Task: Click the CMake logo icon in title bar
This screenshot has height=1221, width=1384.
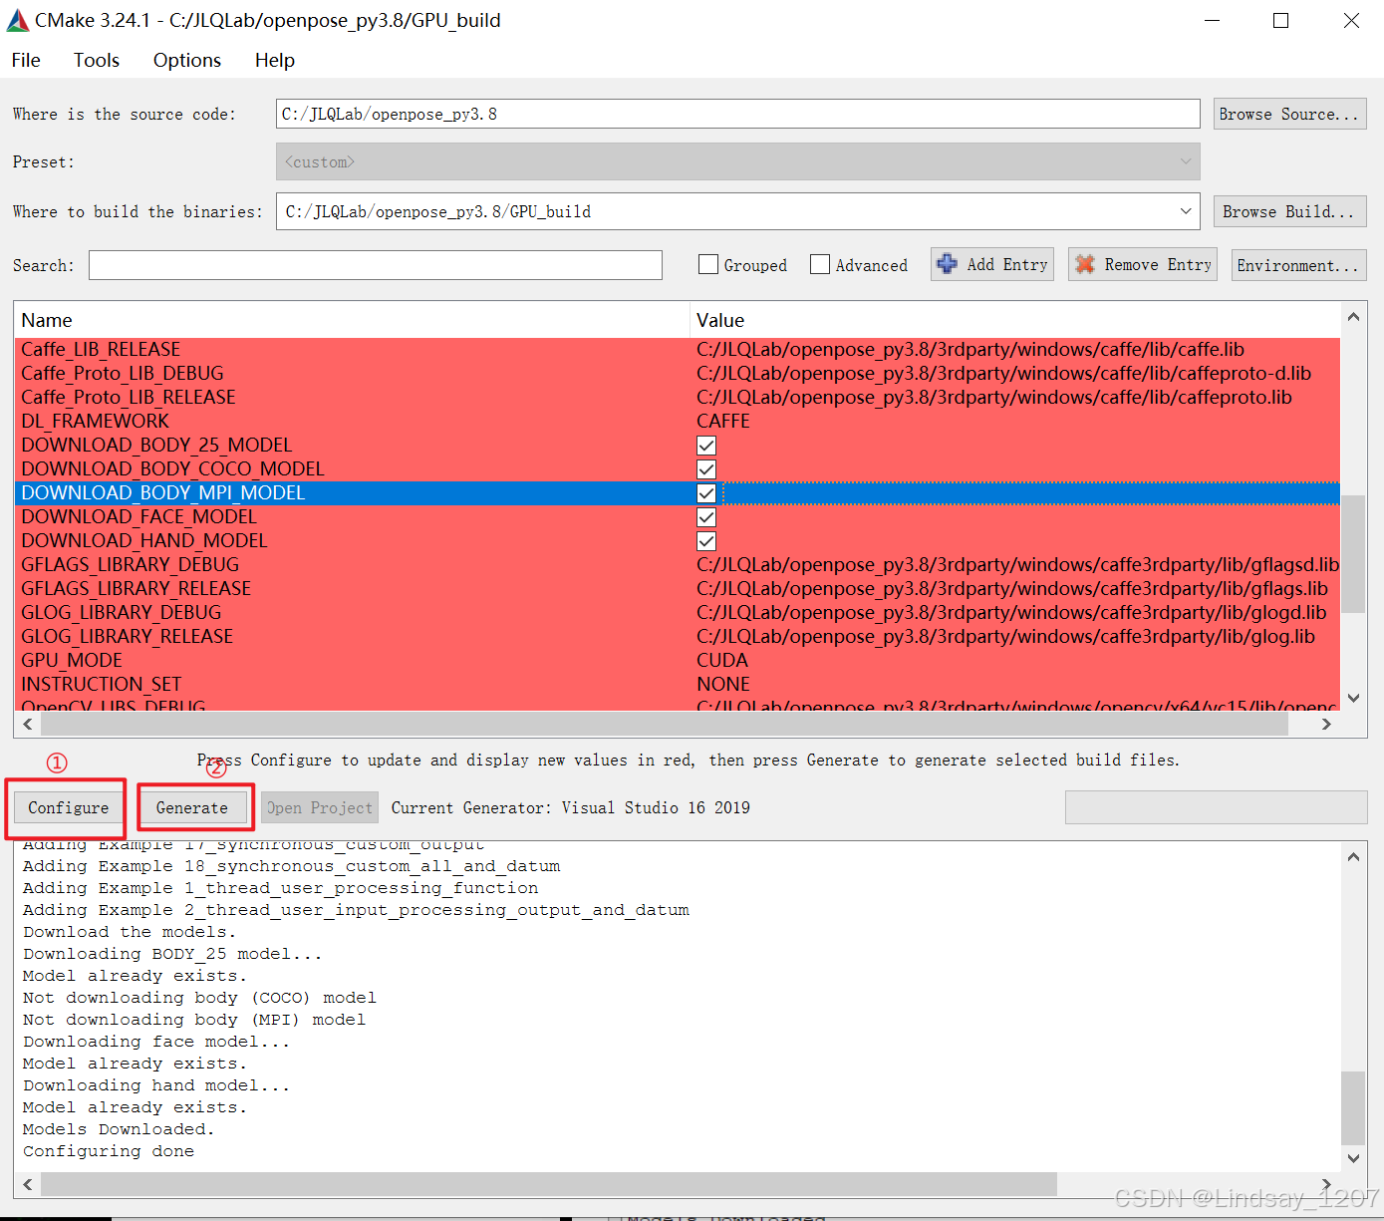Action: pyautogui.click(x=18, y=20)
